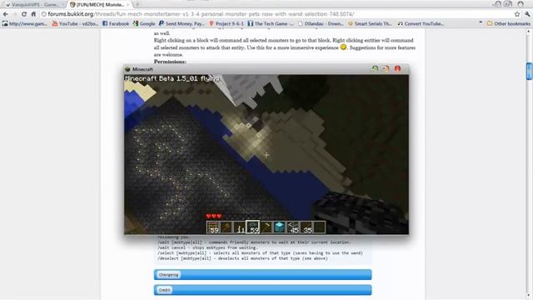
Task: Select the first hotbar slot with 59 items
Action: 213,227
